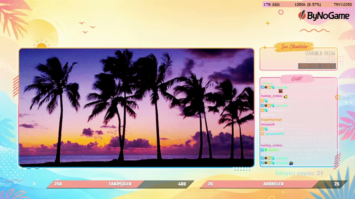Click the 1TB SSD donation goal bar
Image resolution: width=355 pixels, height=199 pixels.
coord(308,4)
